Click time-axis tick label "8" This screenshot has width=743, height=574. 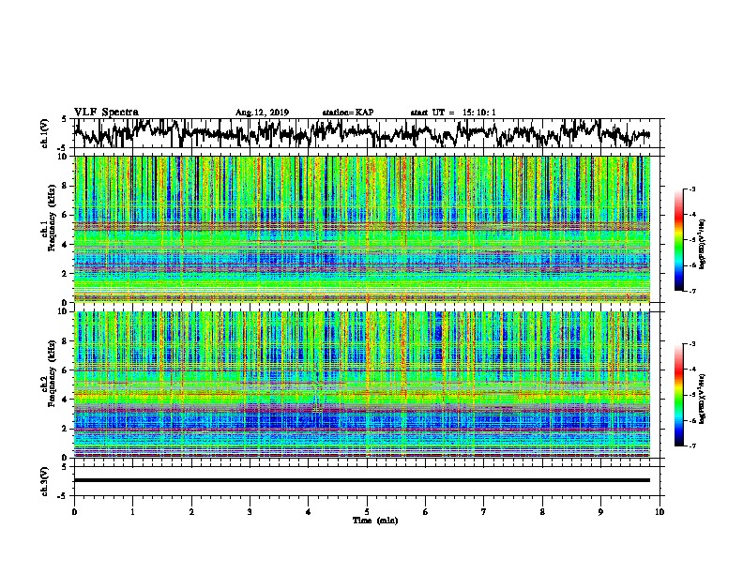(542, 512)
